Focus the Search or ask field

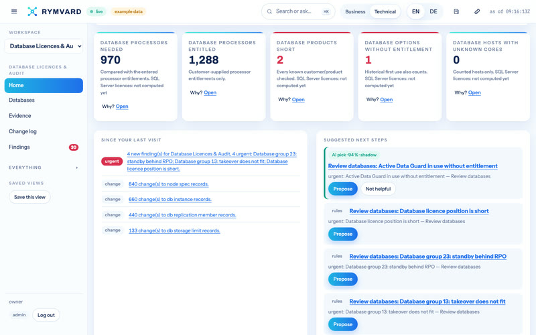[x=298, y=11]
